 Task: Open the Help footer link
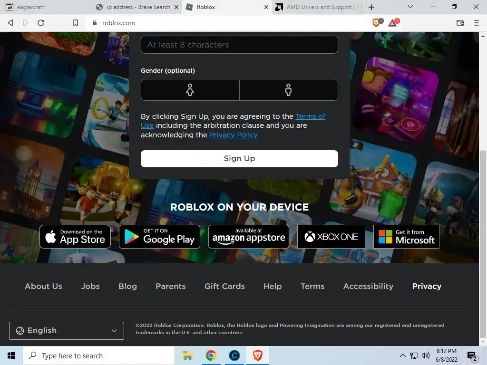pos(273,286)
